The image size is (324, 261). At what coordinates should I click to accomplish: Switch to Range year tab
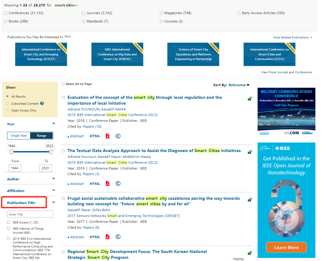[41, 135]
